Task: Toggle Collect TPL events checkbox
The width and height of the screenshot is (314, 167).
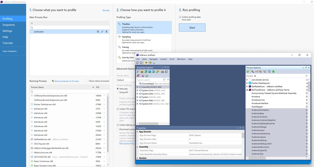Action: [x=118, y=109]
